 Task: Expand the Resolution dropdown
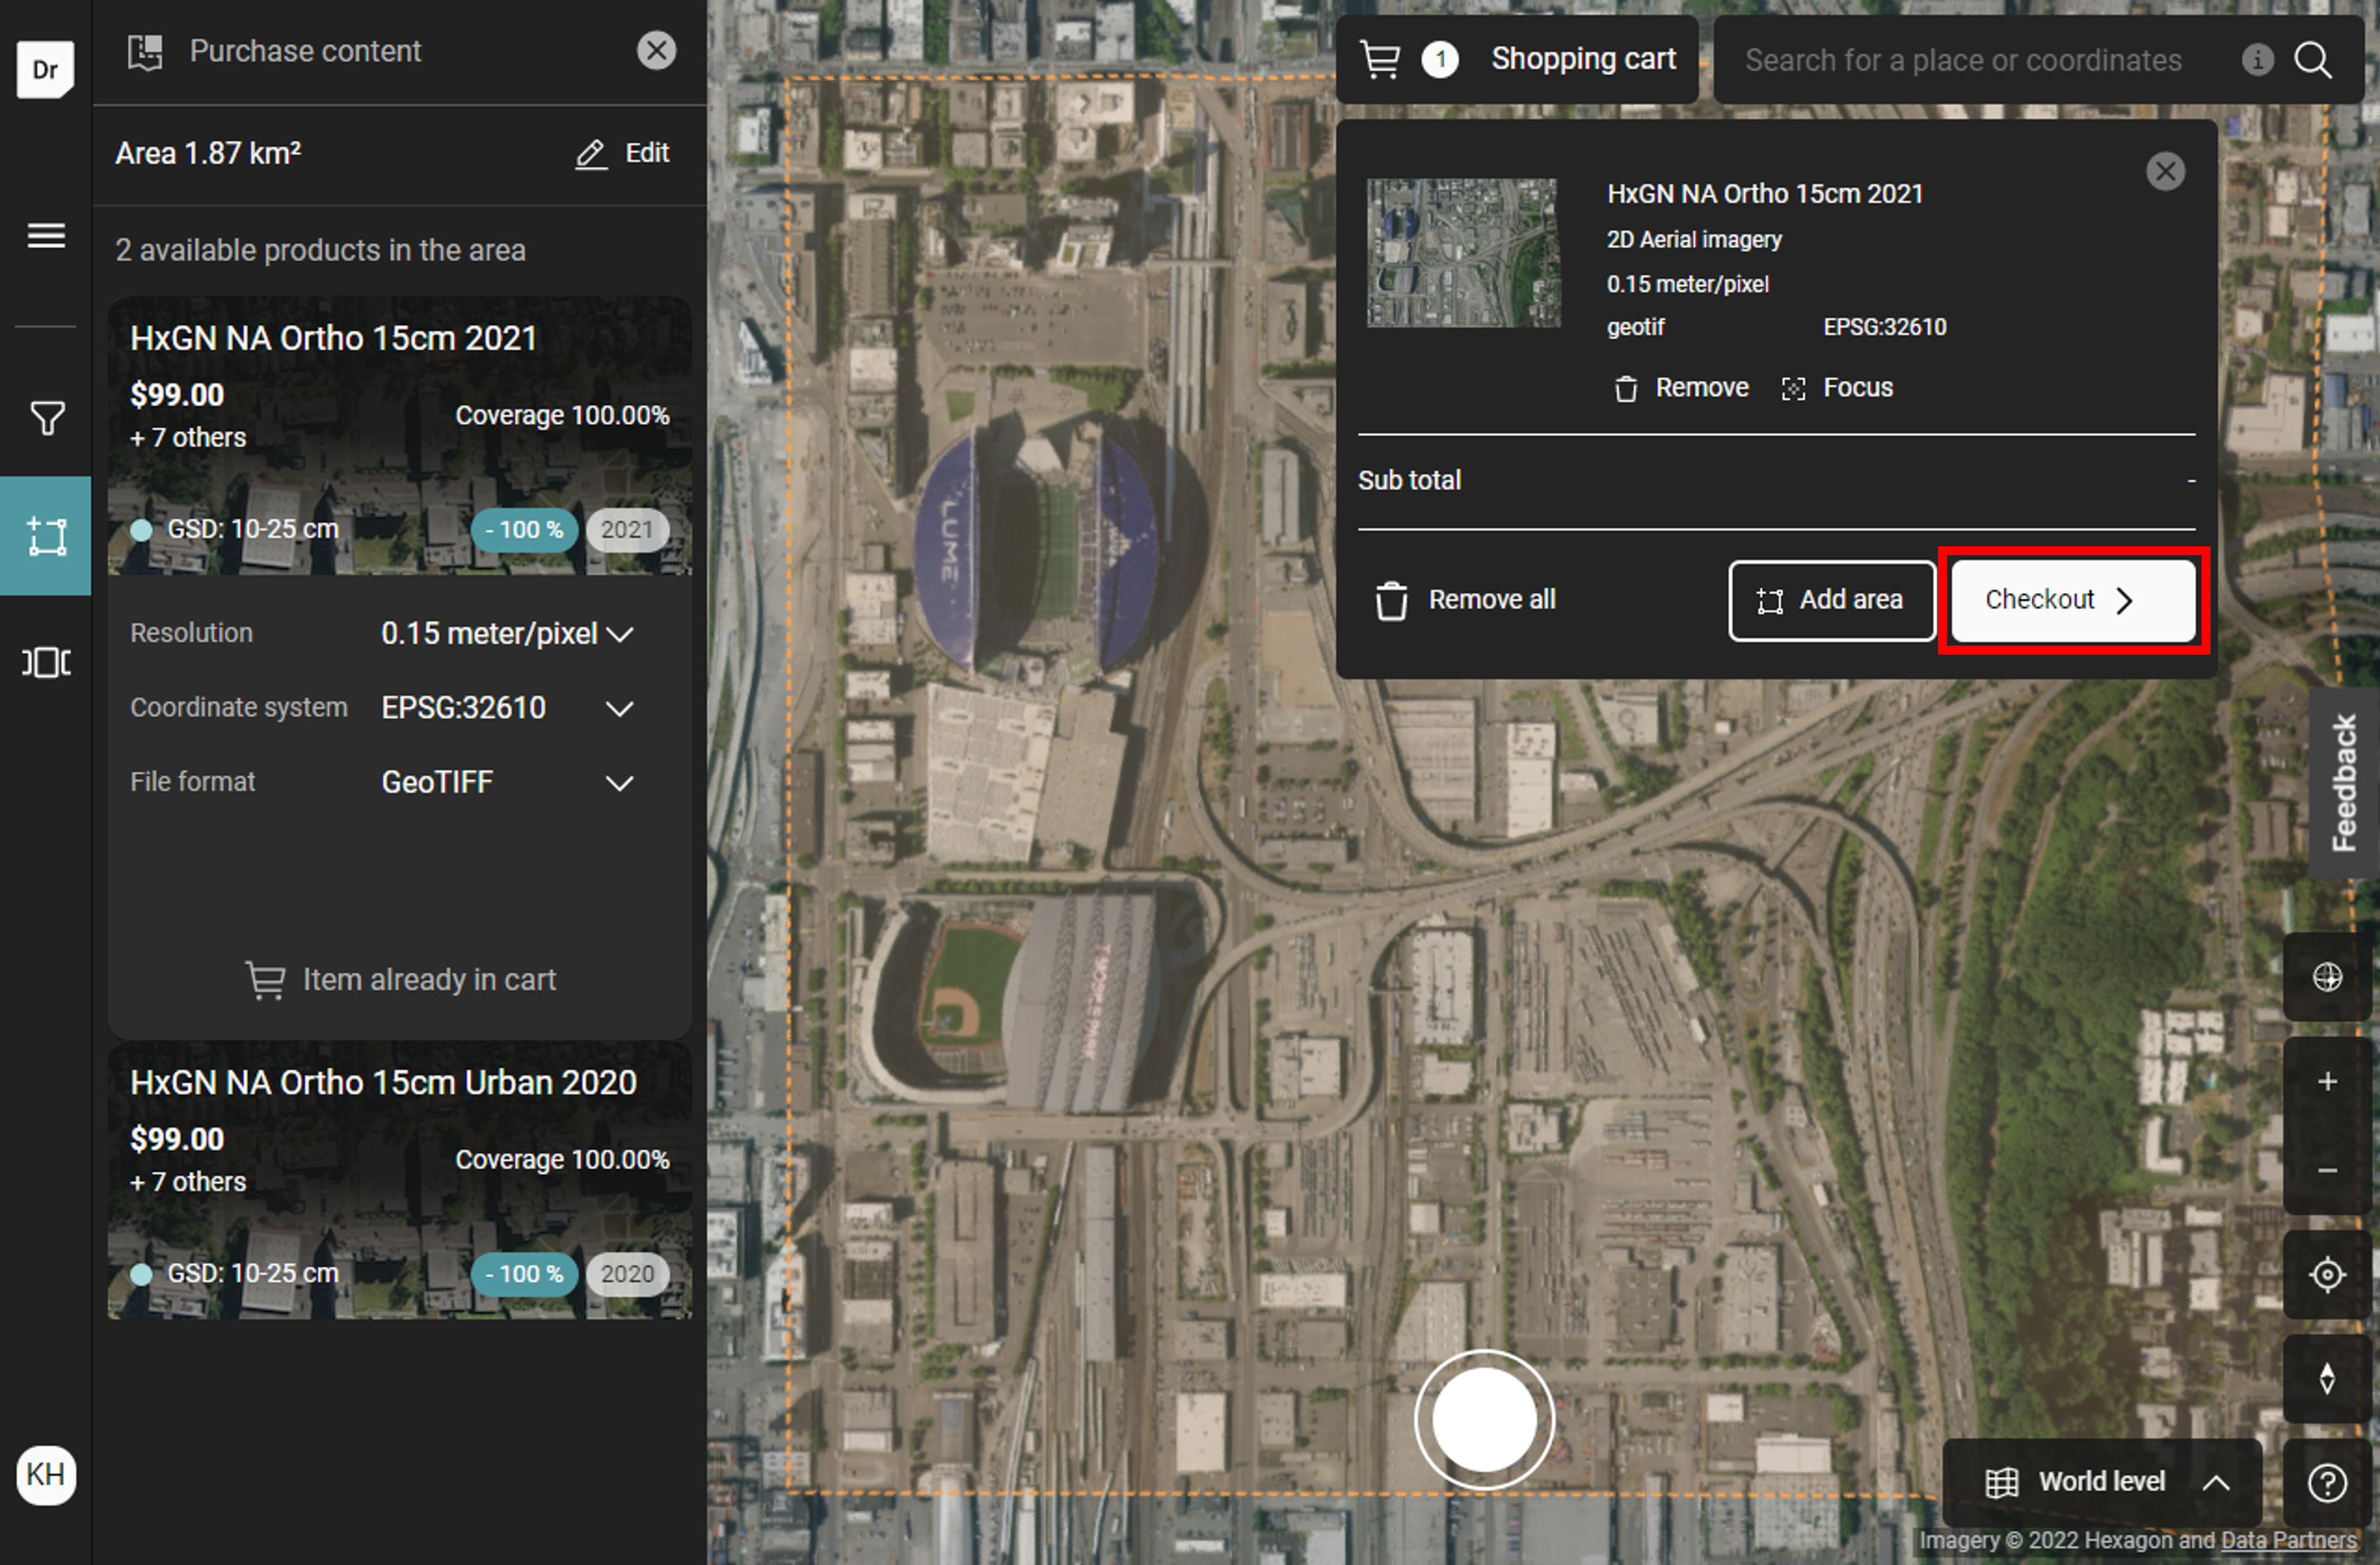tap(507, 634)
